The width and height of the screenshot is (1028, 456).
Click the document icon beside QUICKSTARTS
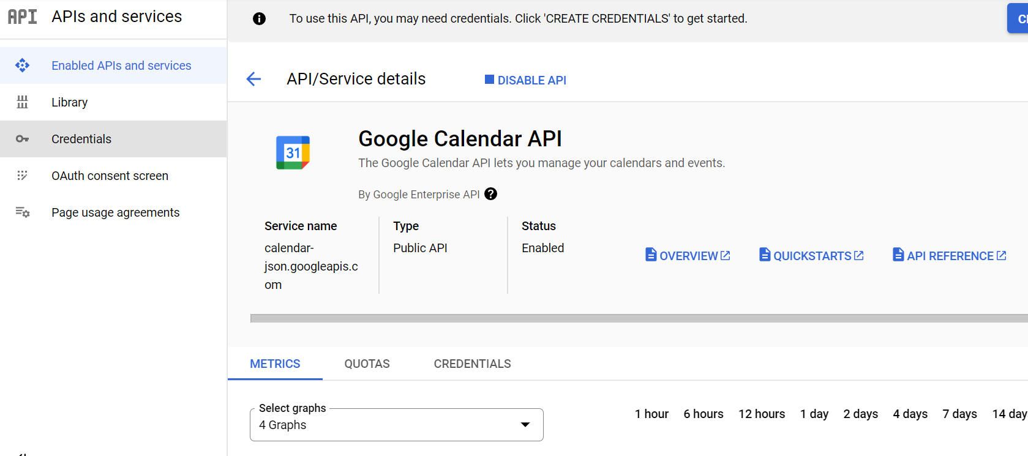pyautogui.click(x=765, y=255)
